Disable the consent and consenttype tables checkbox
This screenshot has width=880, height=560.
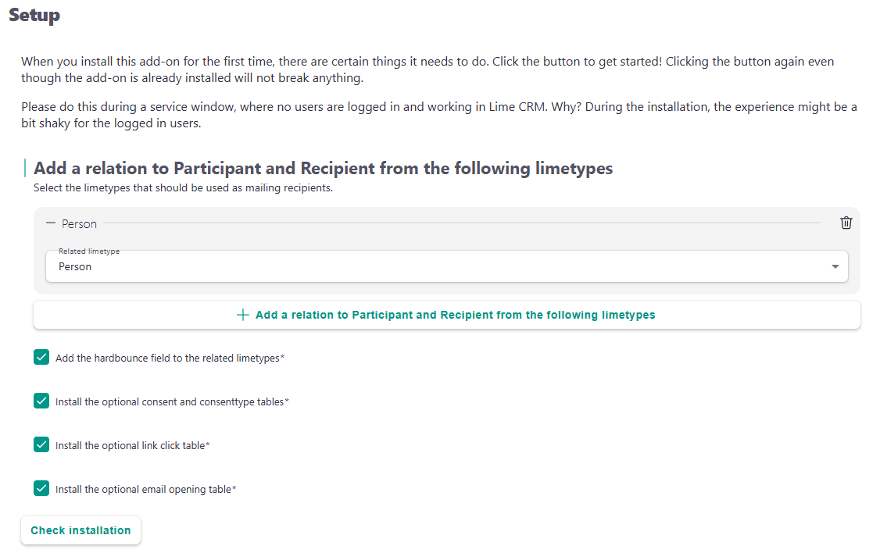coord(41,401)
